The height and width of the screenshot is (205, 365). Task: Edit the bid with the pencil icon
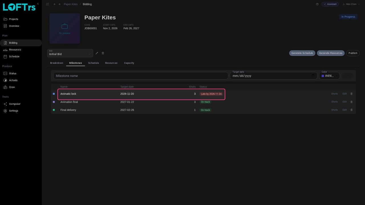pos(97,53)
